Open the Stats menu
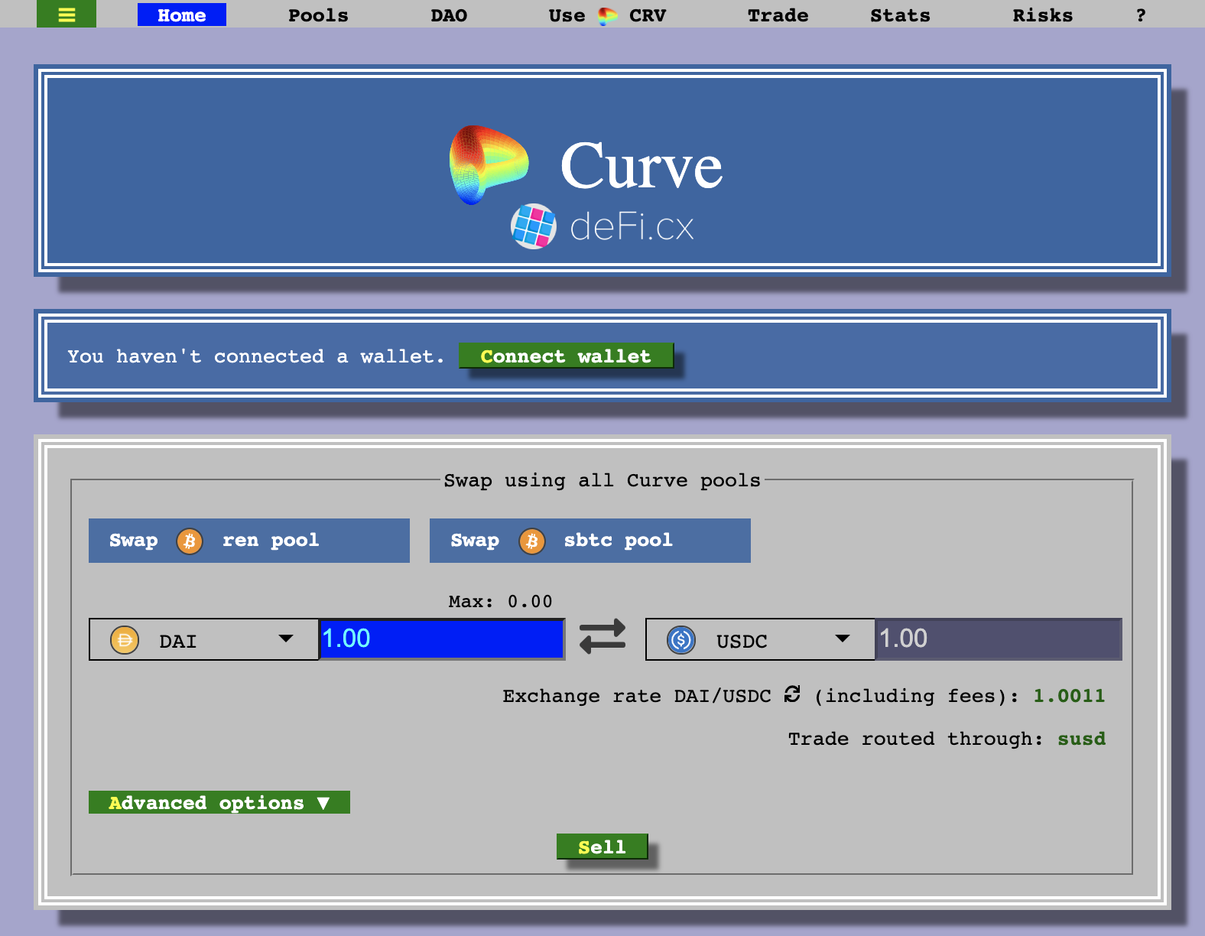 (900, 15)
